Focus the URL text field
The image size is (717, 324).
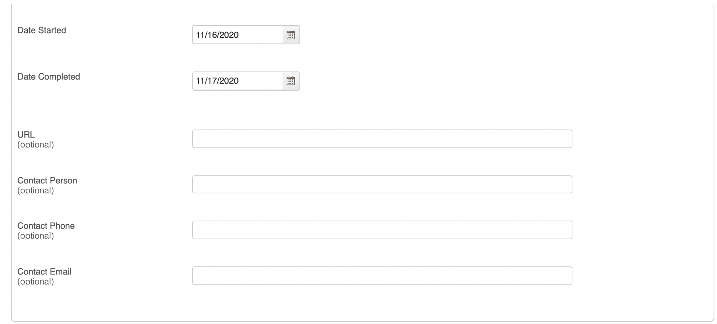coord(382,139)
